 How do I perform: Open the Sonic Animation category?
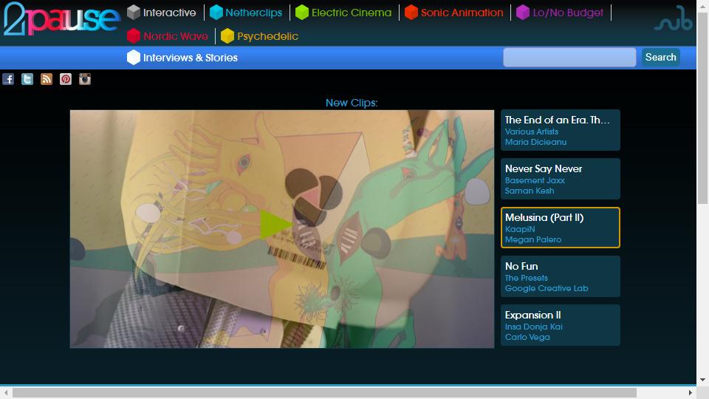point(462,13)
